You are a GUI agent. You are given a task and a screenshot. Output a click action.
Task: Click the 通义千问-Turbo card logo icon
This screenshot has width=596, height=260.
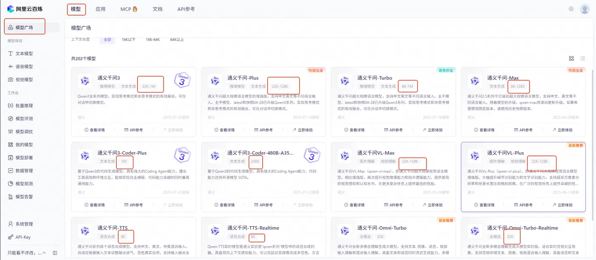(345, 81)
